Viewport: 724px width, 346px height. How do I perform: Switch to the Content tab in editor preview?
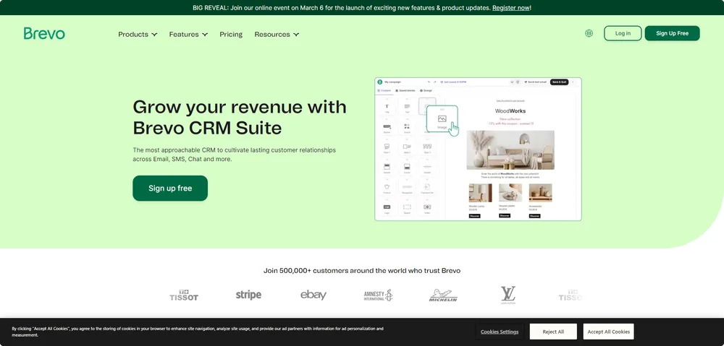pyautogui.click(x=384, y=90)
